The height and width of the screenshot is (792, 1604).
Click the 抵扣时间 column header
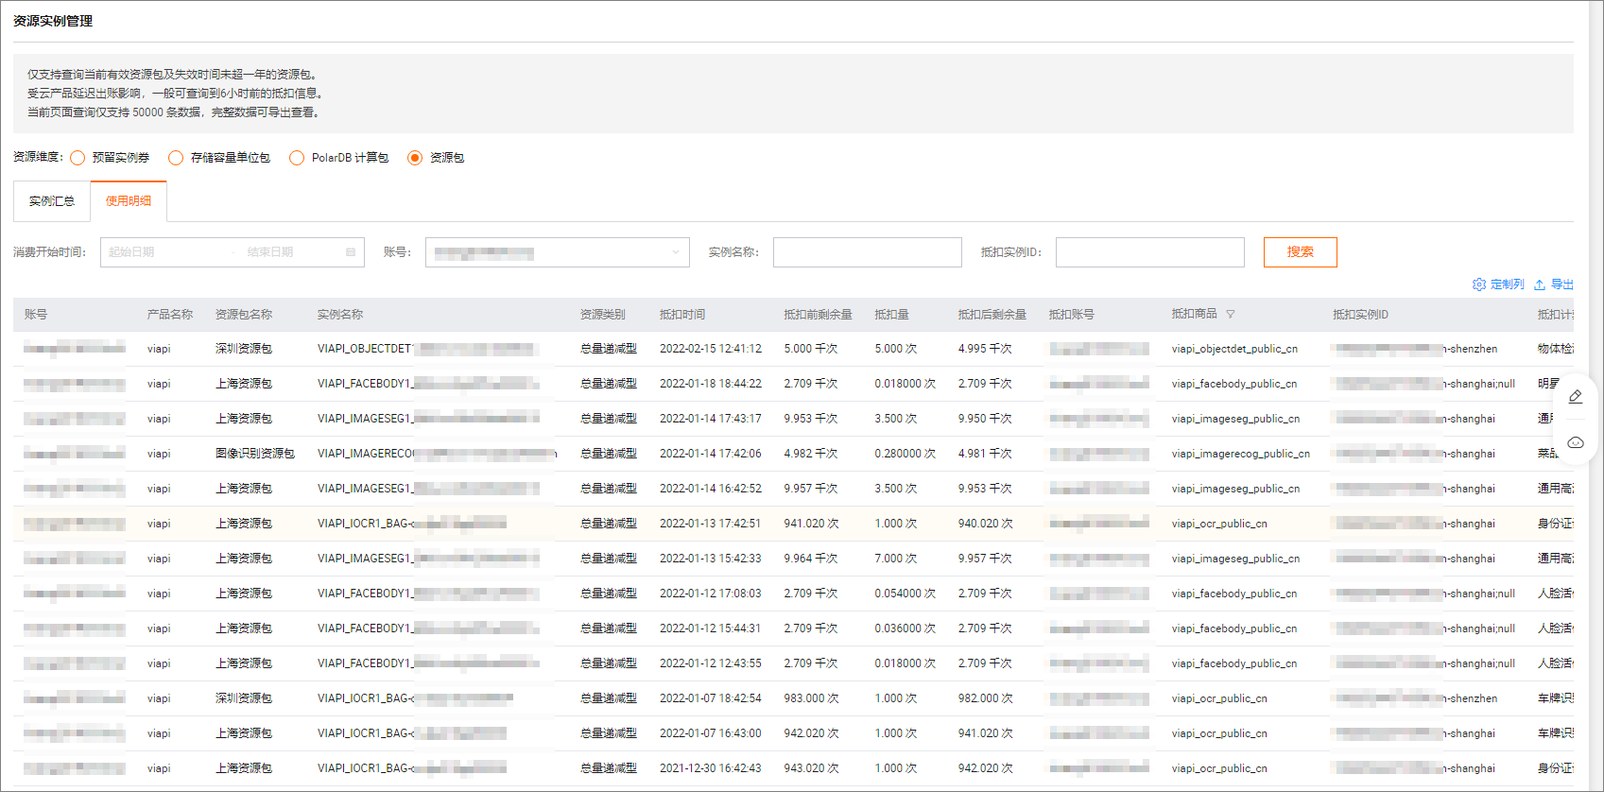(682, 315)
